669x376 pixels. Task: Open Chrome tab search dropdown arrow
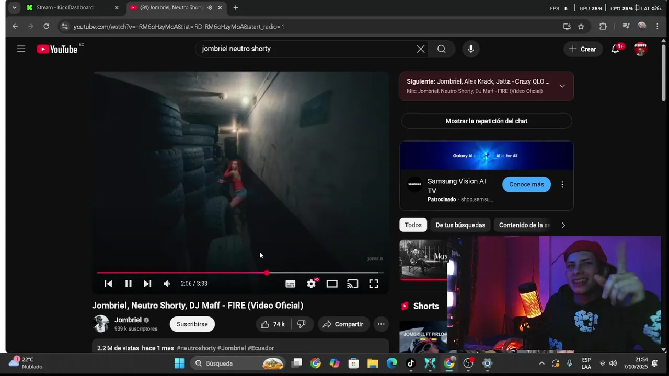(14, 8)
